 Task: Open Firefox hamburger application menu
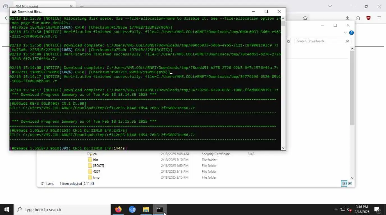point(379,18)
